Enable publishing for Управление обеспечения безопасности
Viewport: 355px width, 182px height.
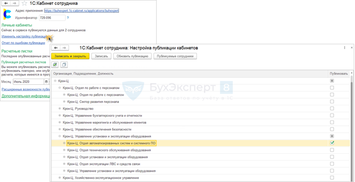(332, 129)
